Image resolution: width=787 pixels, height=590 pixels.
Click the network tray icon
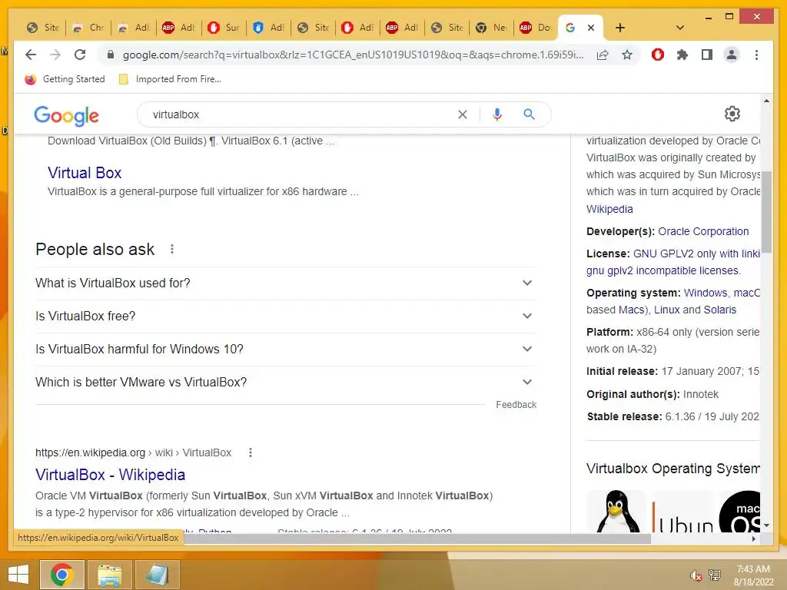[714, 575]
